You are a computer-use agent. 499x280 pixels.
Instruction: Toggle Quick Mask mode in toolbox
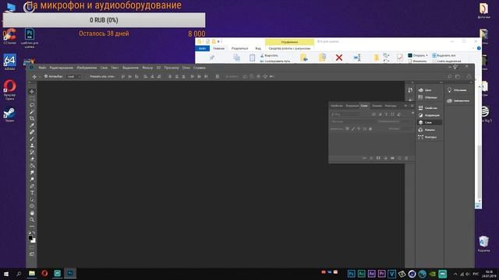(32, 247)
